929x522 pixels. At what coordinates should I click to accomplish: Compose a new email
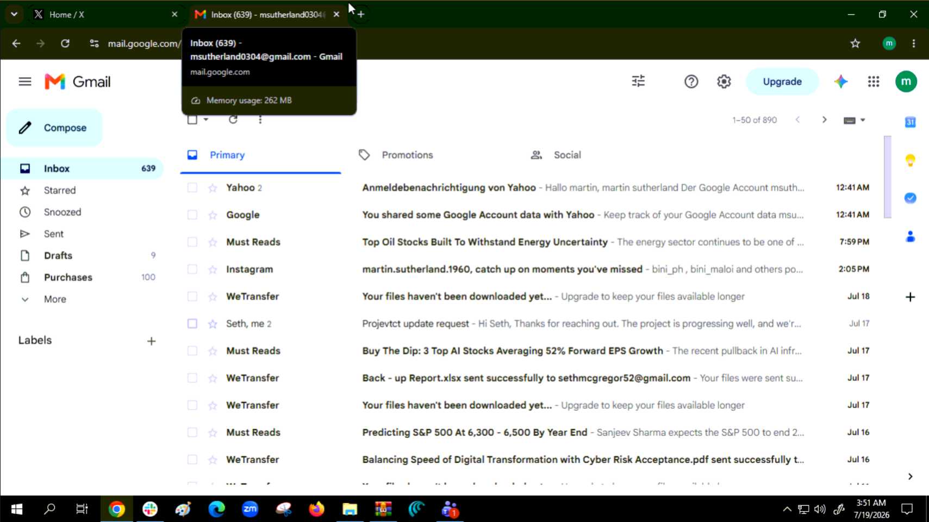click(54, 128)
